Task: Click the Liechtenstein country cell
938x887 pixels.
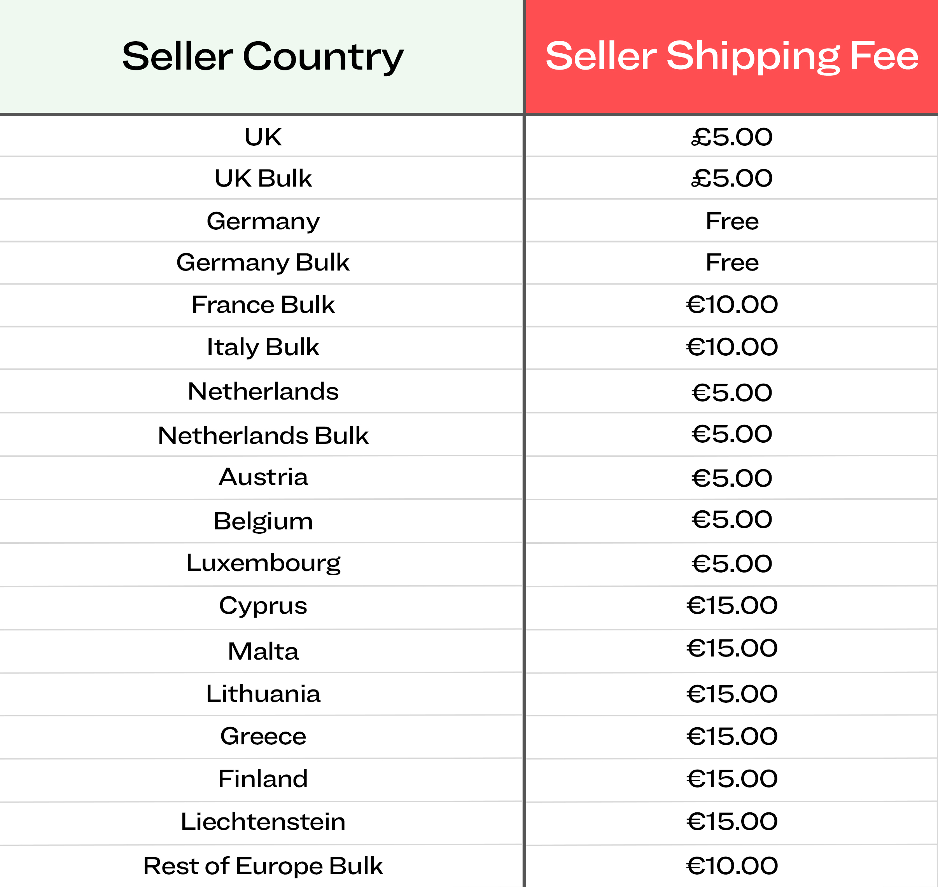Action: pyautogui.click(x=263, y=822)
